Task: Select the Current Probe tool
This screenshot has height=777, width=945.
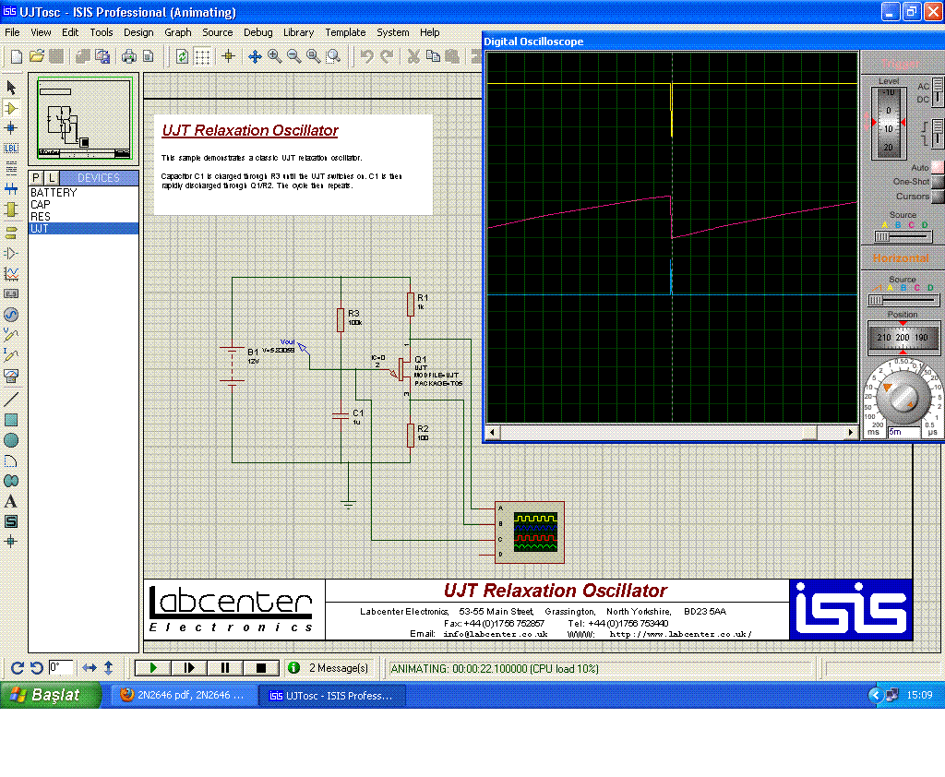Action: [x=11, y=355]
